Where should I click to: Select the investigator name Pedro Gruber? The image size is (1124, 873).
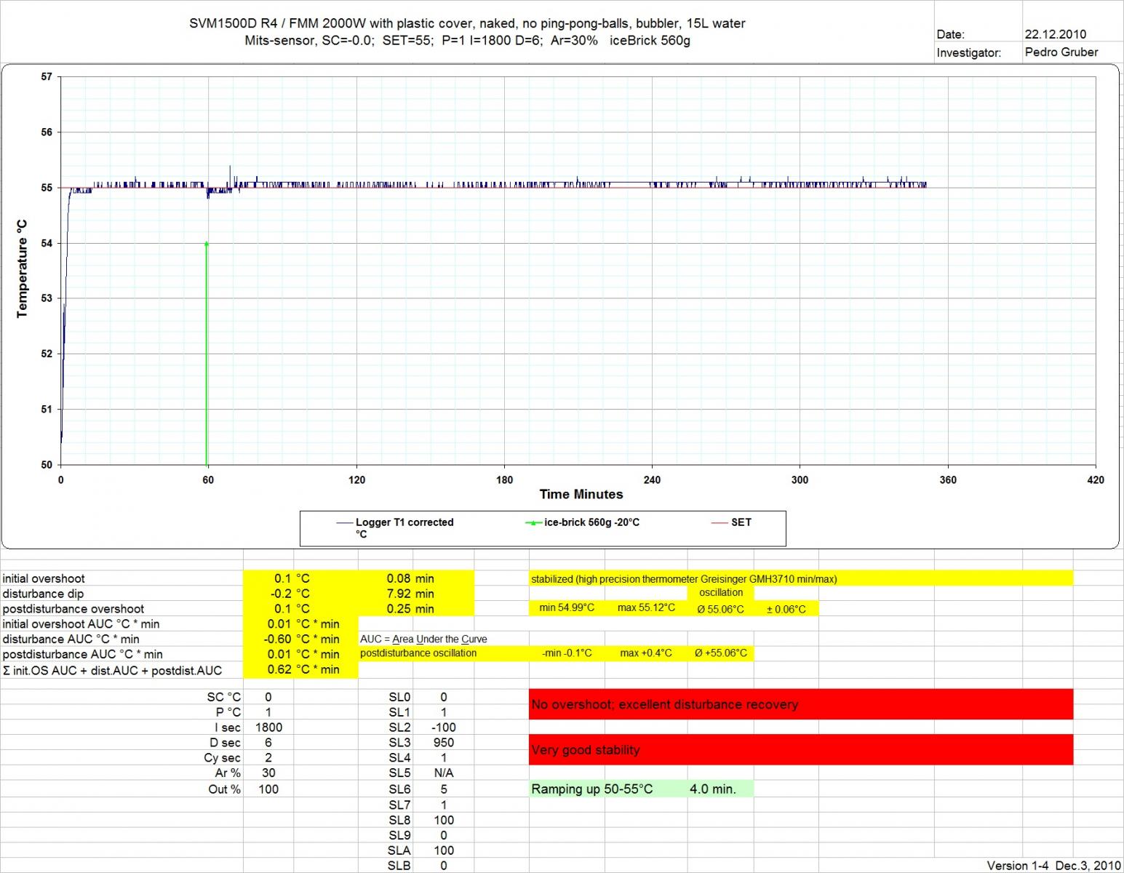point(1061,52)
